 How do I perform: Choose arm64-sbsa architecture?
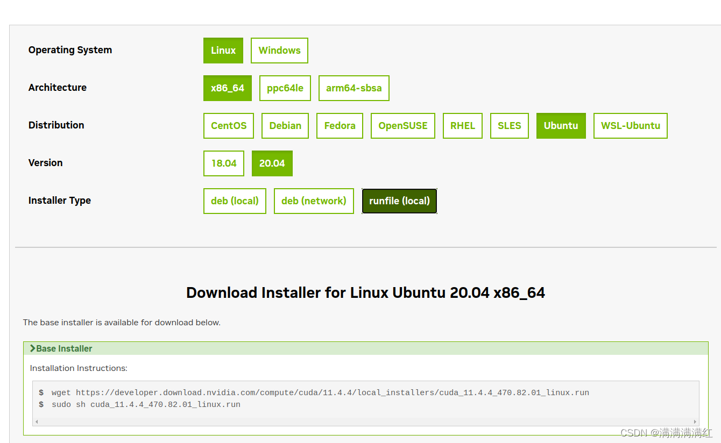(x=354, y=88)
